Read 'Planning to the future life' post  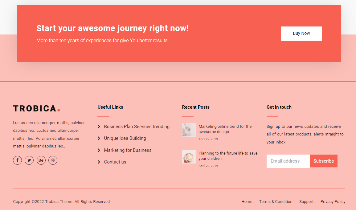228,156
